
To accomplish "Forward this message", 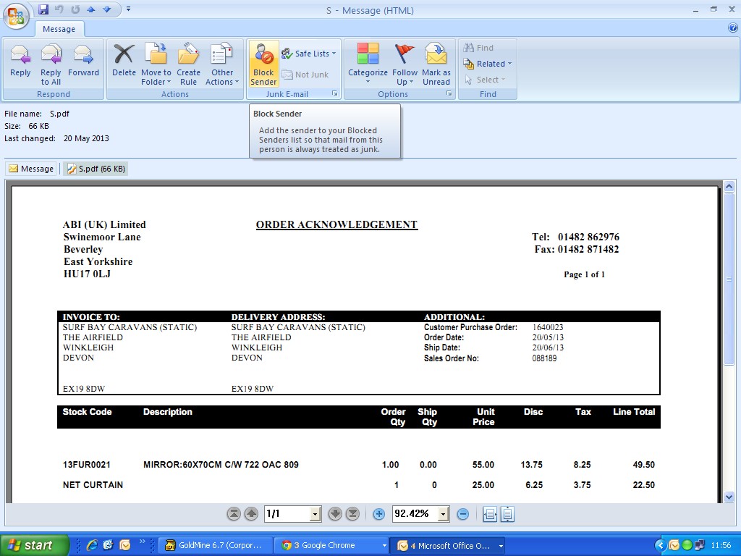I will tap(83, 62).
